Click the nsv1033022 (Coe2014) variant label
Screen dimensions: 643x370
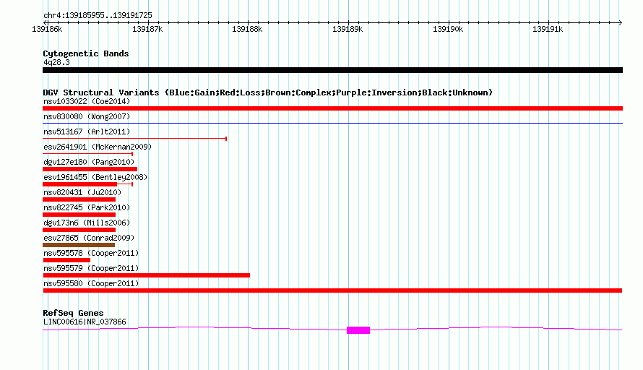[87, 101]
